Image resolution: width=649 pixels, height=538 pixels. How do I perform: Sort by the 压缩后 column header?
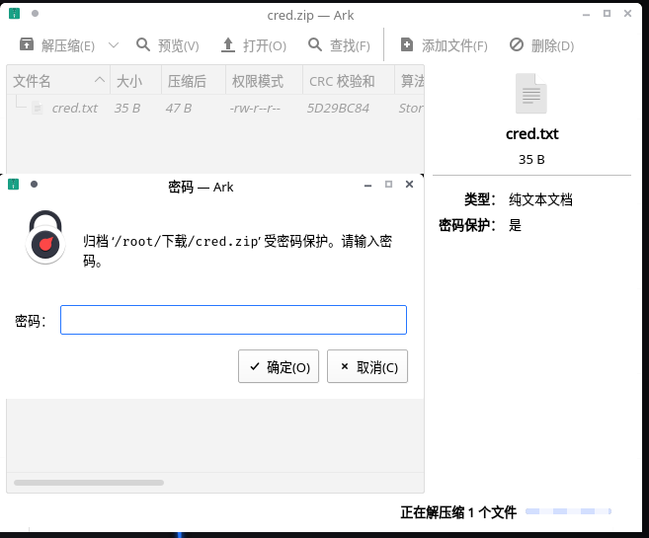point(194,81)
